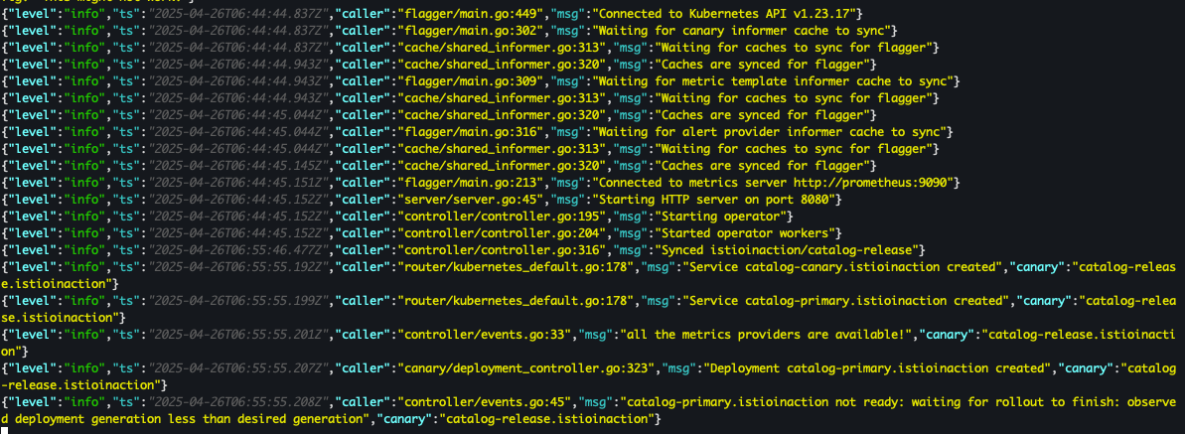The height and width of the screenshot is (434, 1185).
Task: Click the message "Connected to Kubernetes API v1.23.17"
Action: [727, 12]
